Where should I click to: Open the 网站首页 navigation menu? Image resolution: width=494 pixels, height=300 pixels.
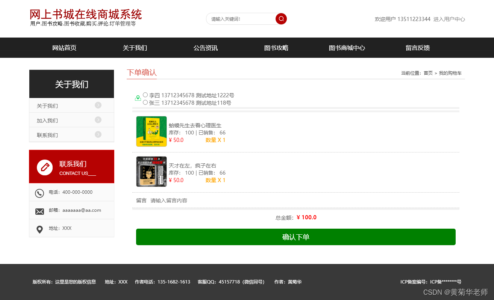(64, 48)
